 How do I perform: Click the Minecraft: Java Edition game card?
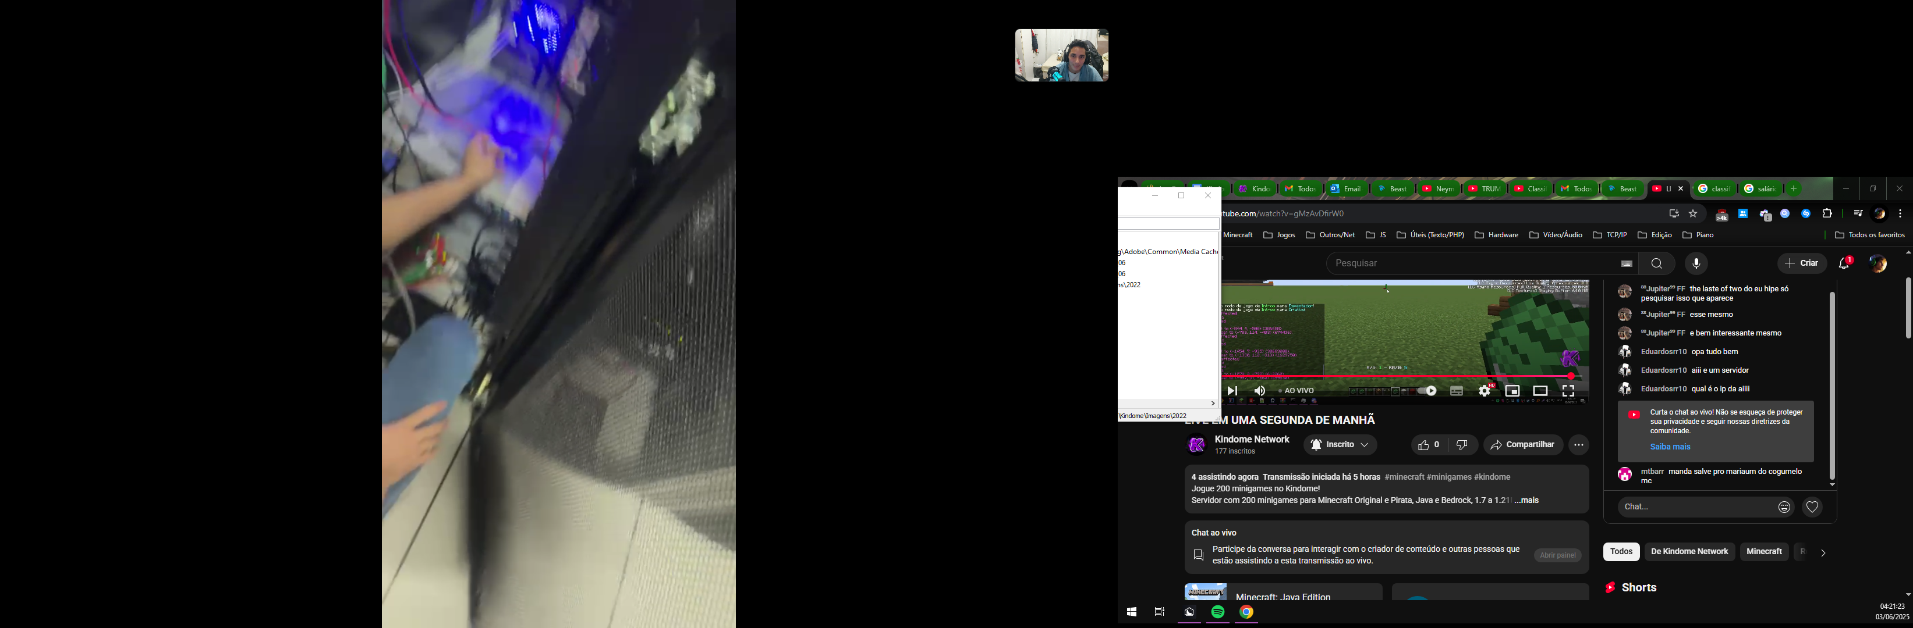coord(1283,593)
